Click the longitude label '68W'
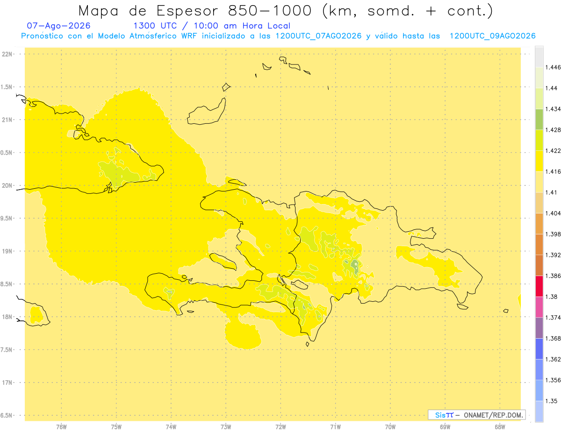 point(500,427)
